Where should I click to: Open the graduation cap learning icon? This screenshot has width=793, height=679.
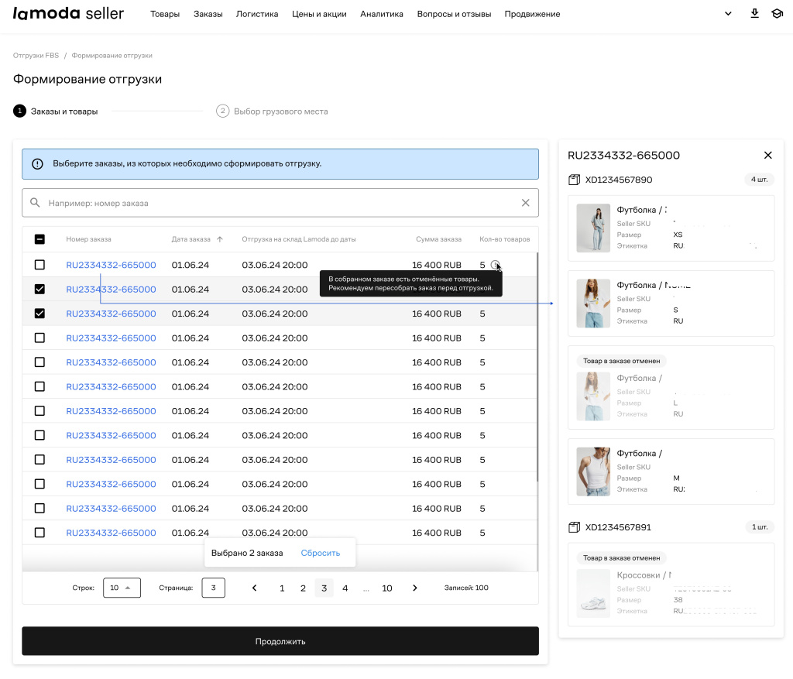point(777,13)
